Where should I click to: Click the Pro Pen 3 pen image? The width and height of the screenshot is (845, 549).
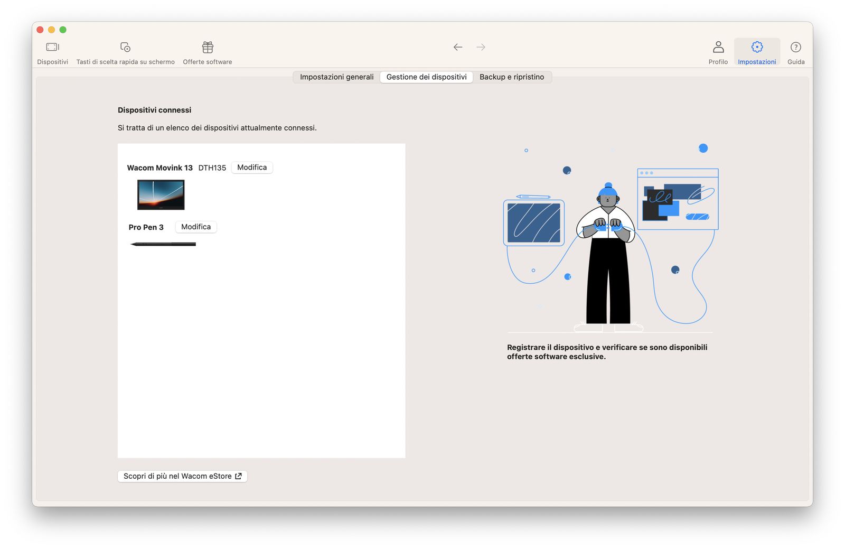pyautogui.click(x=163, y=244)
